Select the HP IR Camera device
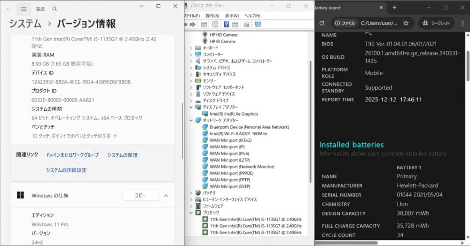The height and width of the screenshot is (246, 470). coord(222,41)
